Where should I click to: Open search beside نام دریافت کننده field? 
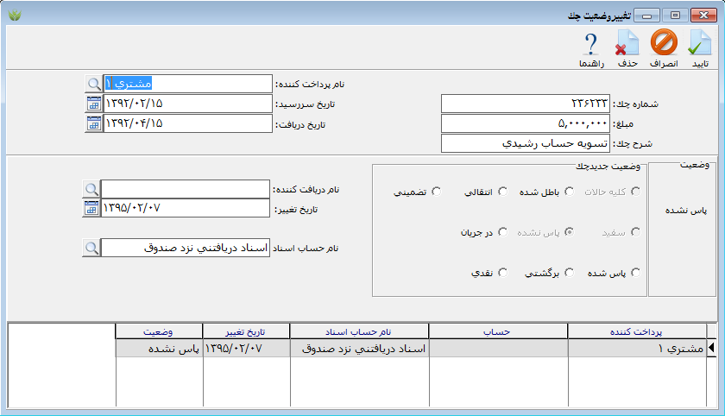[91, 189]
